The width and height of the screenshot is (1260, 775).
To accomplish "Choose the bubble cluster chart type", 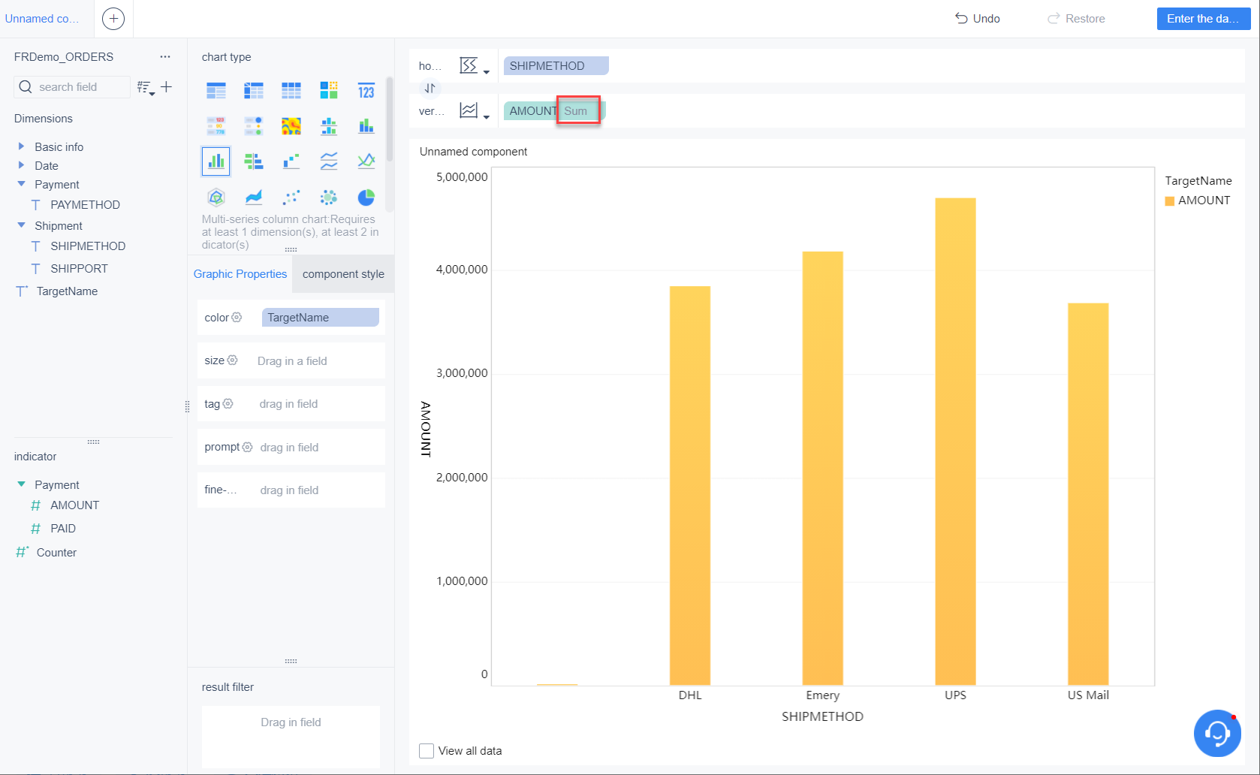I will click(329, 198).
